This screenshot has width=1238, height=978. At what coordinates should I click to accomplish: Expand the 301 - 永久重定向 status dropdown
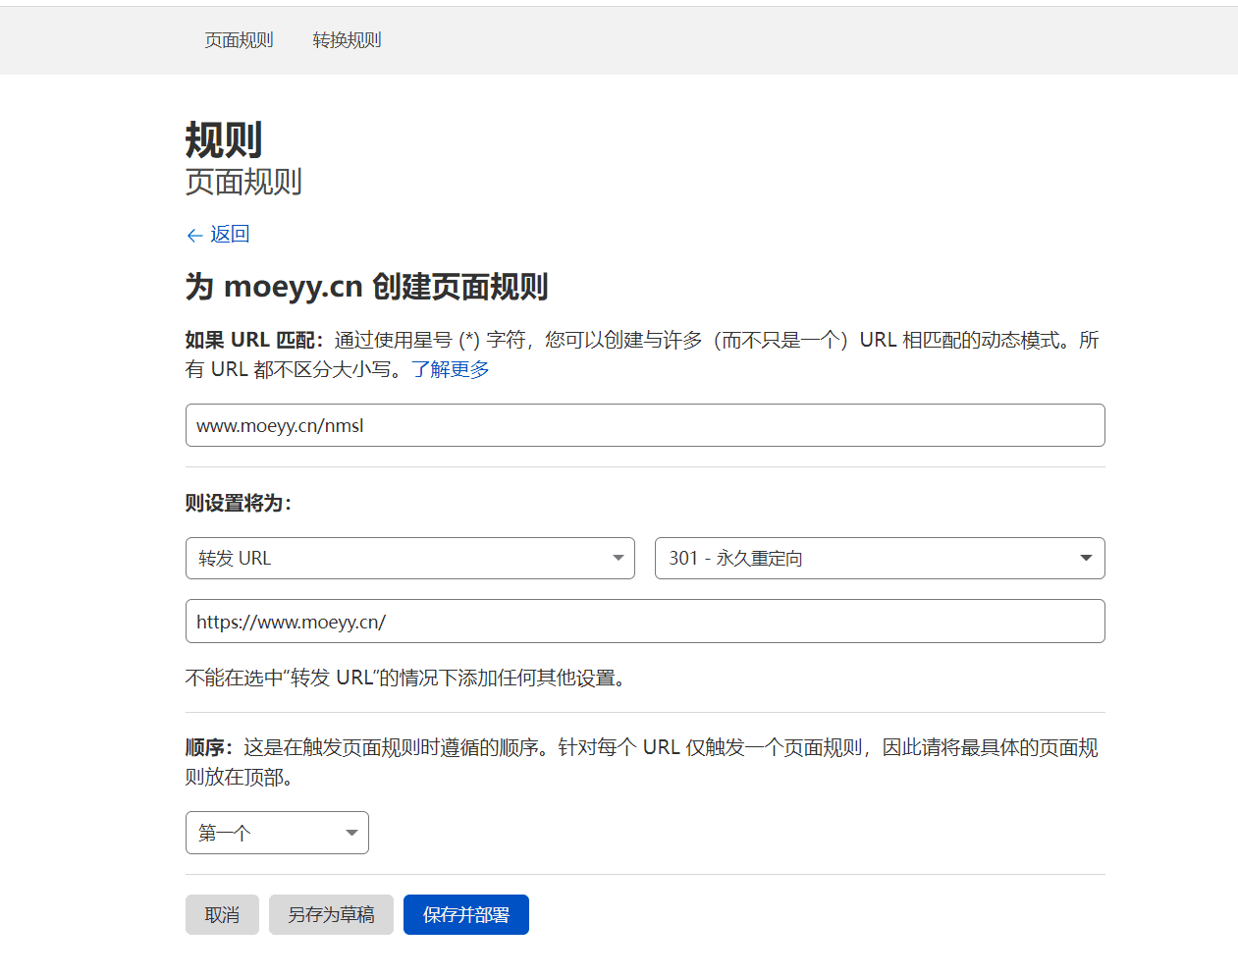point(864,558)
